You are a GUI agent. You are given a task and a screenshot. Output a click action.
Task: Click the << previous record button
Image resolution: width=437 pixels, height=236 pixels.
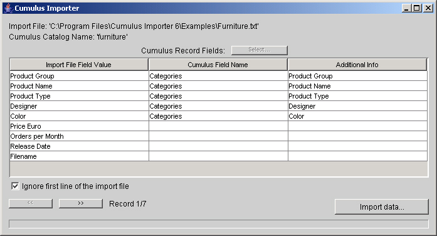(x=30, y=203)
